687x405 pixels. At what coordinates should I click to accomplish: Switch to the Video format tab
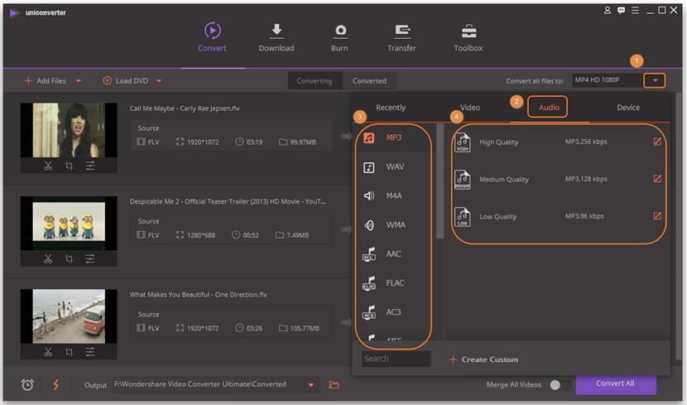[x=469, y=108]
